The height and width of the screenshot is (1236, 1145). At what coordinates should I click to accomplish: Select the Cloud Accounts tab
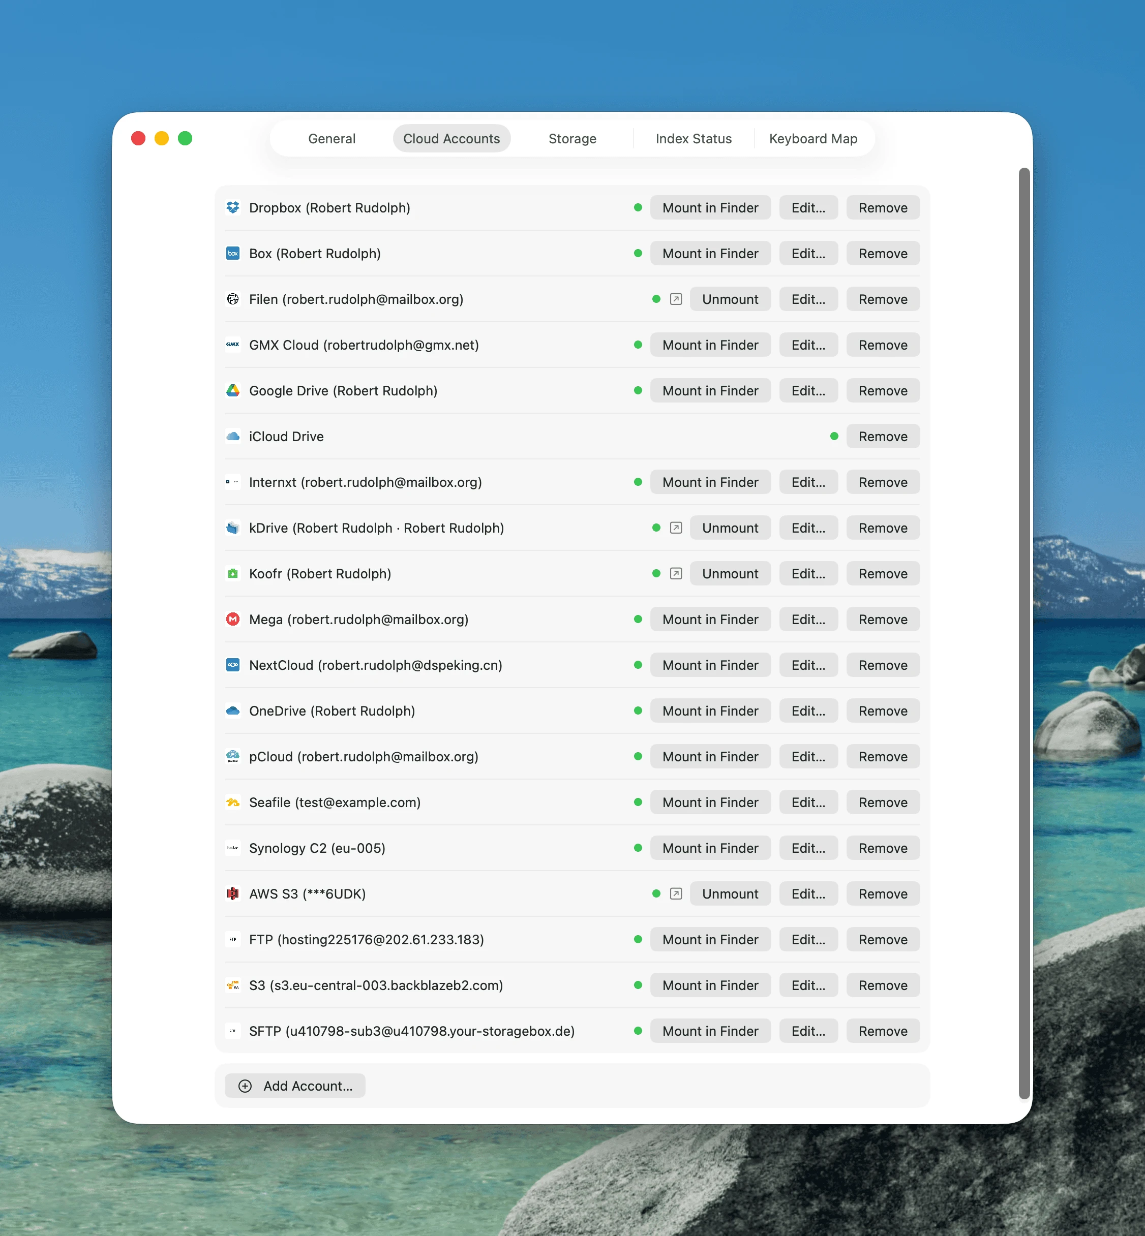click(451, 139)
